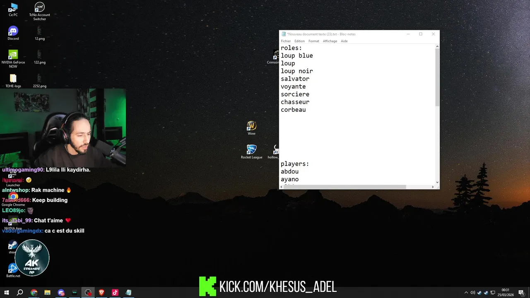The image size is (530, 298).
Task: Show hidden system tray icons
Action: pyautogui.click(x=466, y=293)
